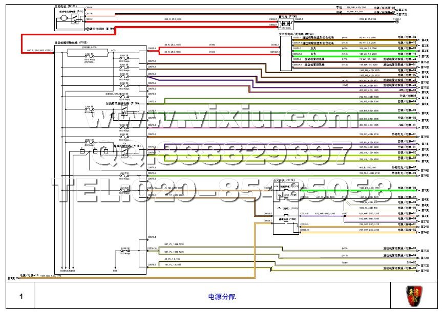Click the Roewe logo badge
Viewport: 443px width, 313px height.
pos(414,295)
